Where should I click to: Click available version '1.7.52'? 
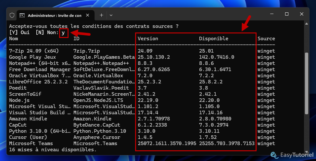coord(208,137)
